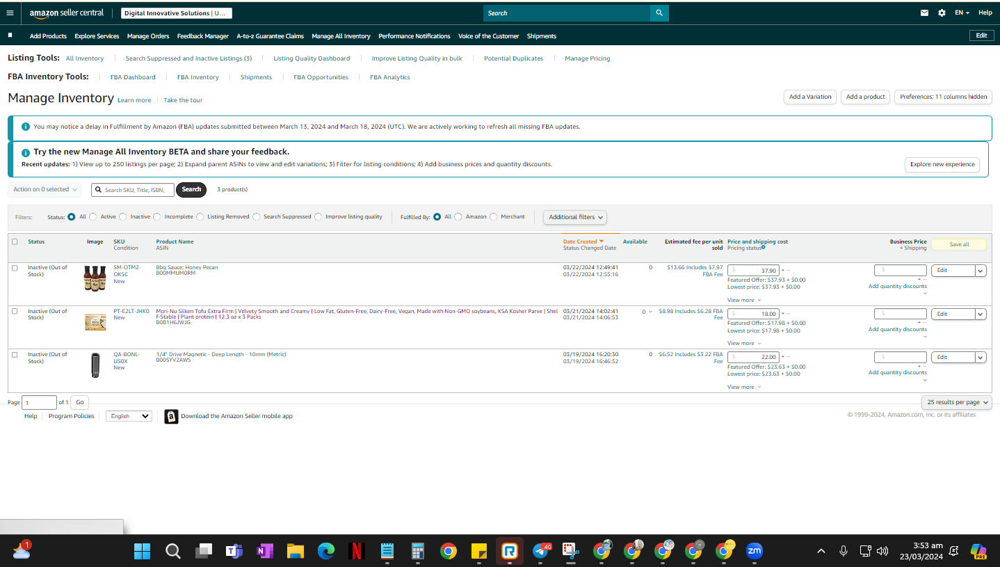Open OneNote from the taskbar
This screenshot has width=1000, height=567.
[x=264, y=551]
